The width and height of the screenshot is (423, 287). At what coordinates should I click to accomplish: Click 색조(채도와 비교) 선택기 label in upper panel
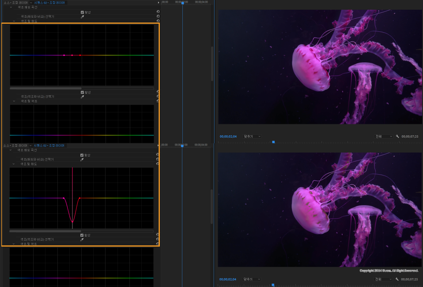click(38, 17)
